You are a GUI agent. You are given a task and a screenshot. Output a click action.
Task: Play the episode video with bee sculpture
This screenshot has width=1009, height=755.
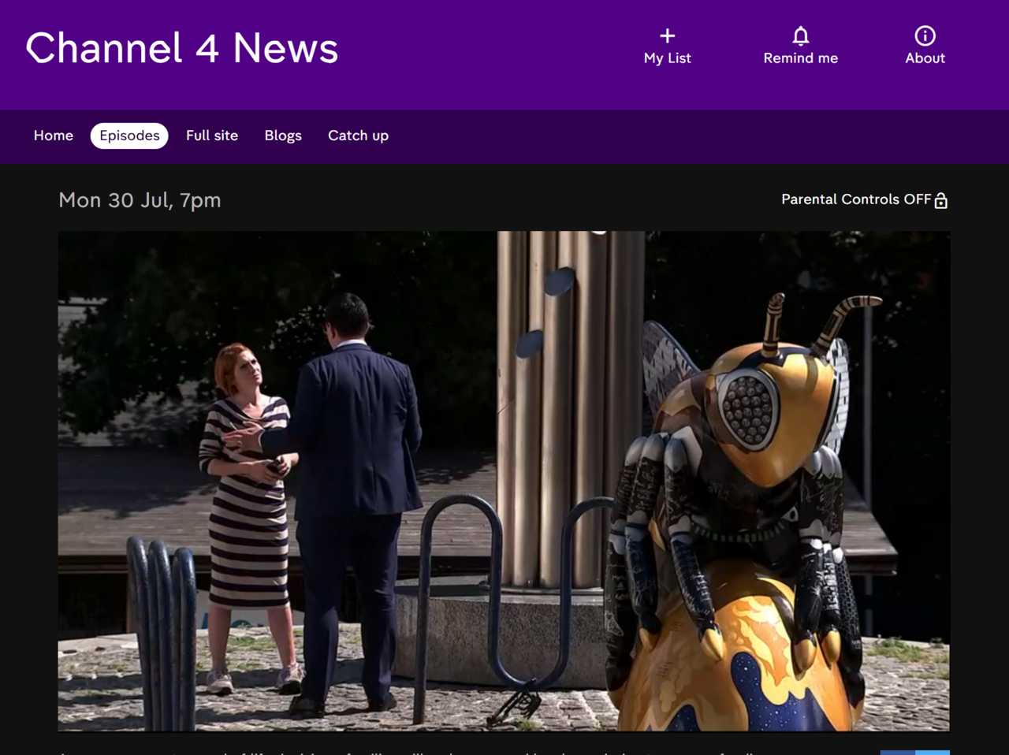click(504, 481)
